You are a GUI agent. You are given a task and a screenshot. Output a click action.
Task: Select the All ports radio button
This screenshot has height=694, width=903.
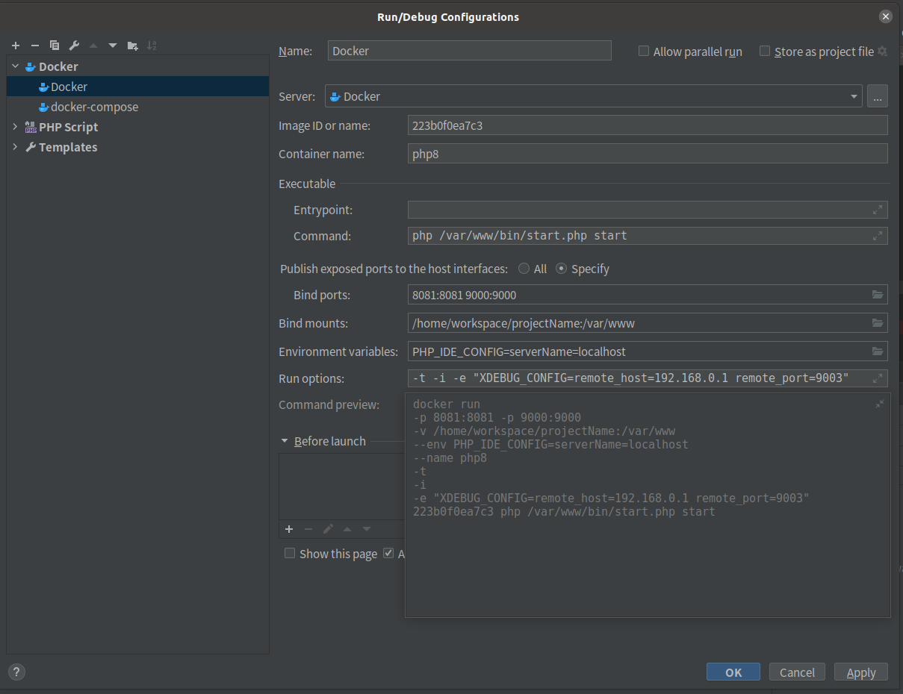[524, 269]
